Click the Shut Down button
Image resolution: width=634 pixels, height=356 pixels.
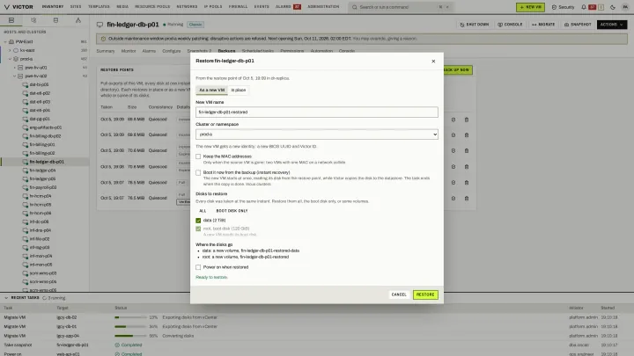tap(475, 25)
